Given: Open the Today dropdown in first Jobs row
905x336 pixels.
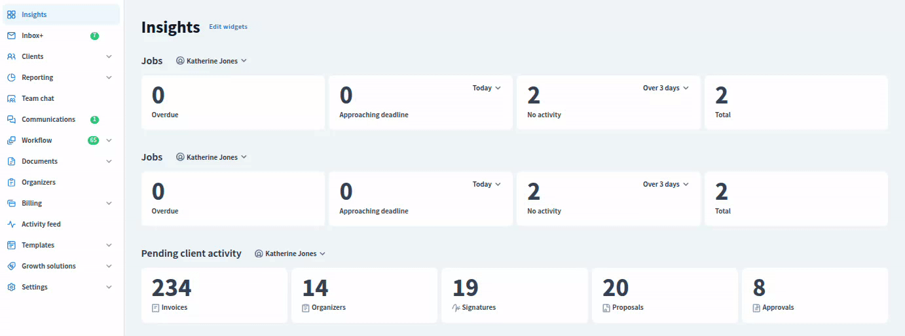Looking at the screenshot, I should pyautogui.click(x=487, y=88).
